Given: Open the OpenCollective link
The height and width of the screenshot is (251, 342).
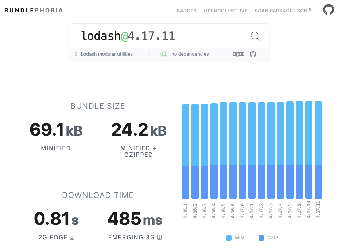Looking at the screenshot, I should point(226,11).
